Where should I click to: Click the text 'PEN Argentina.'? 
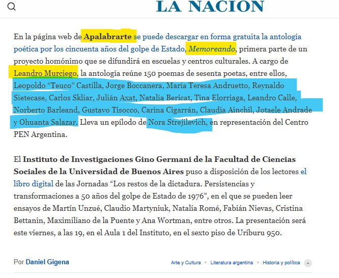[x=40, y=134]
